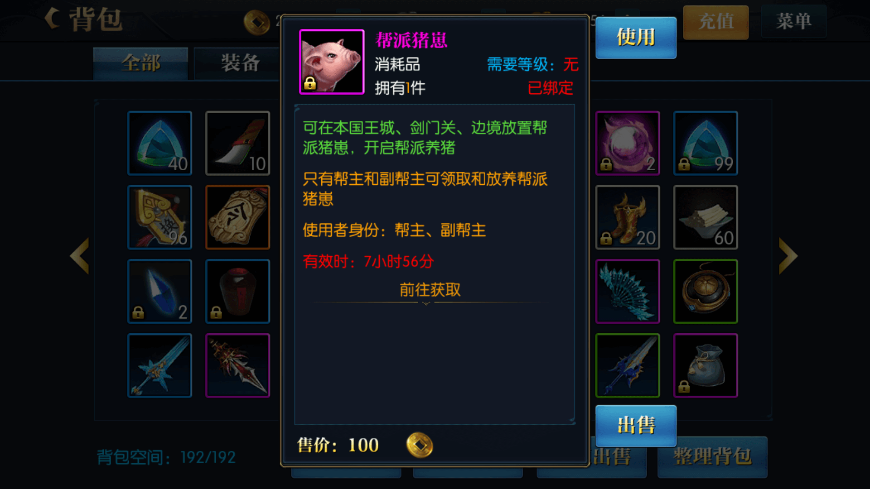
Task: Click the 使用 button to use the item
Action: (x=636, y=38)
